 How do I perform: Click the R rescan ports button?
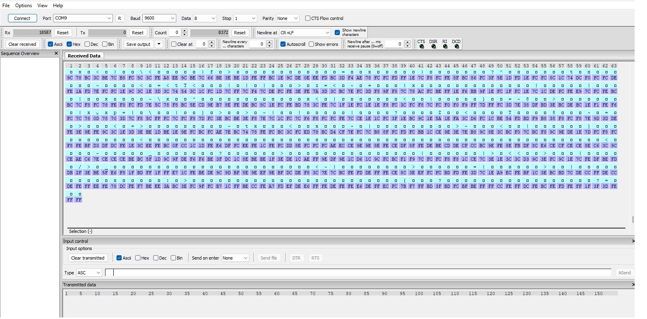coord(120,18)
